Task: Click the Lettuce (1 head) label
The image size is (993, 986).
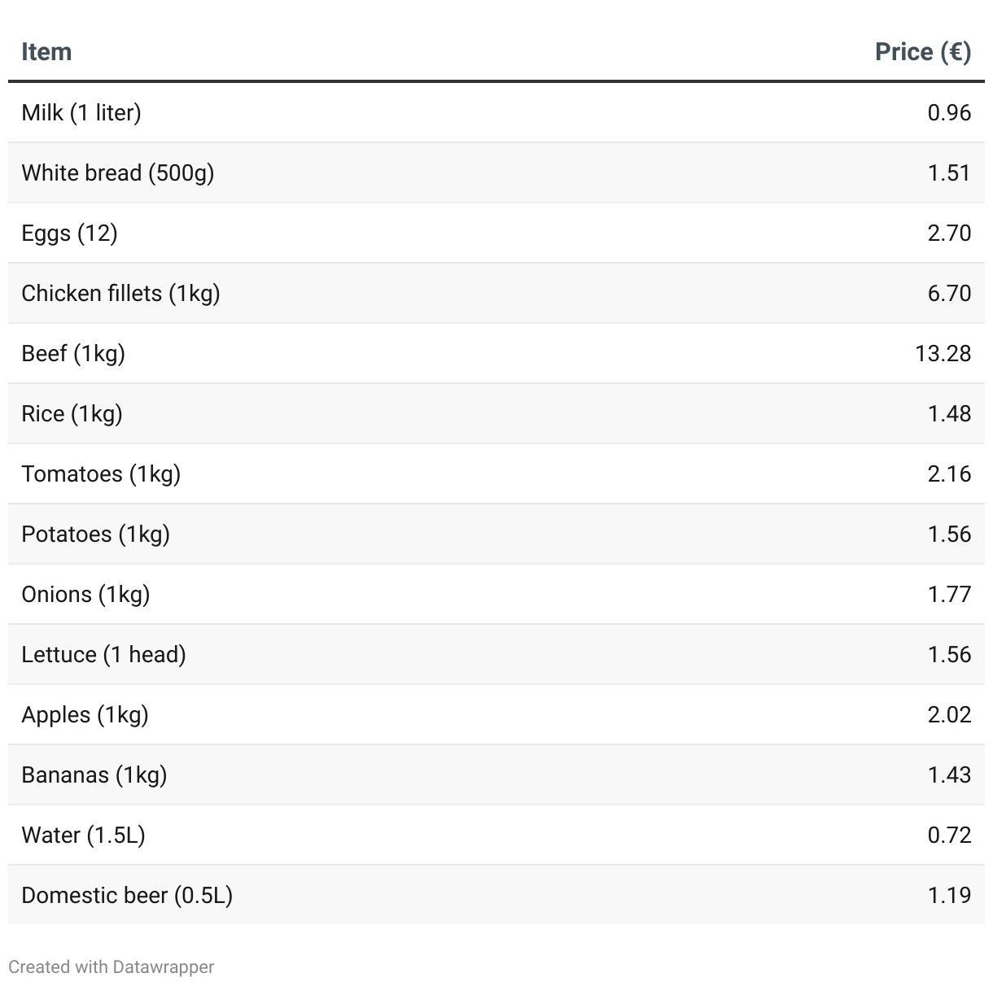Action: [x=103, y=654]
